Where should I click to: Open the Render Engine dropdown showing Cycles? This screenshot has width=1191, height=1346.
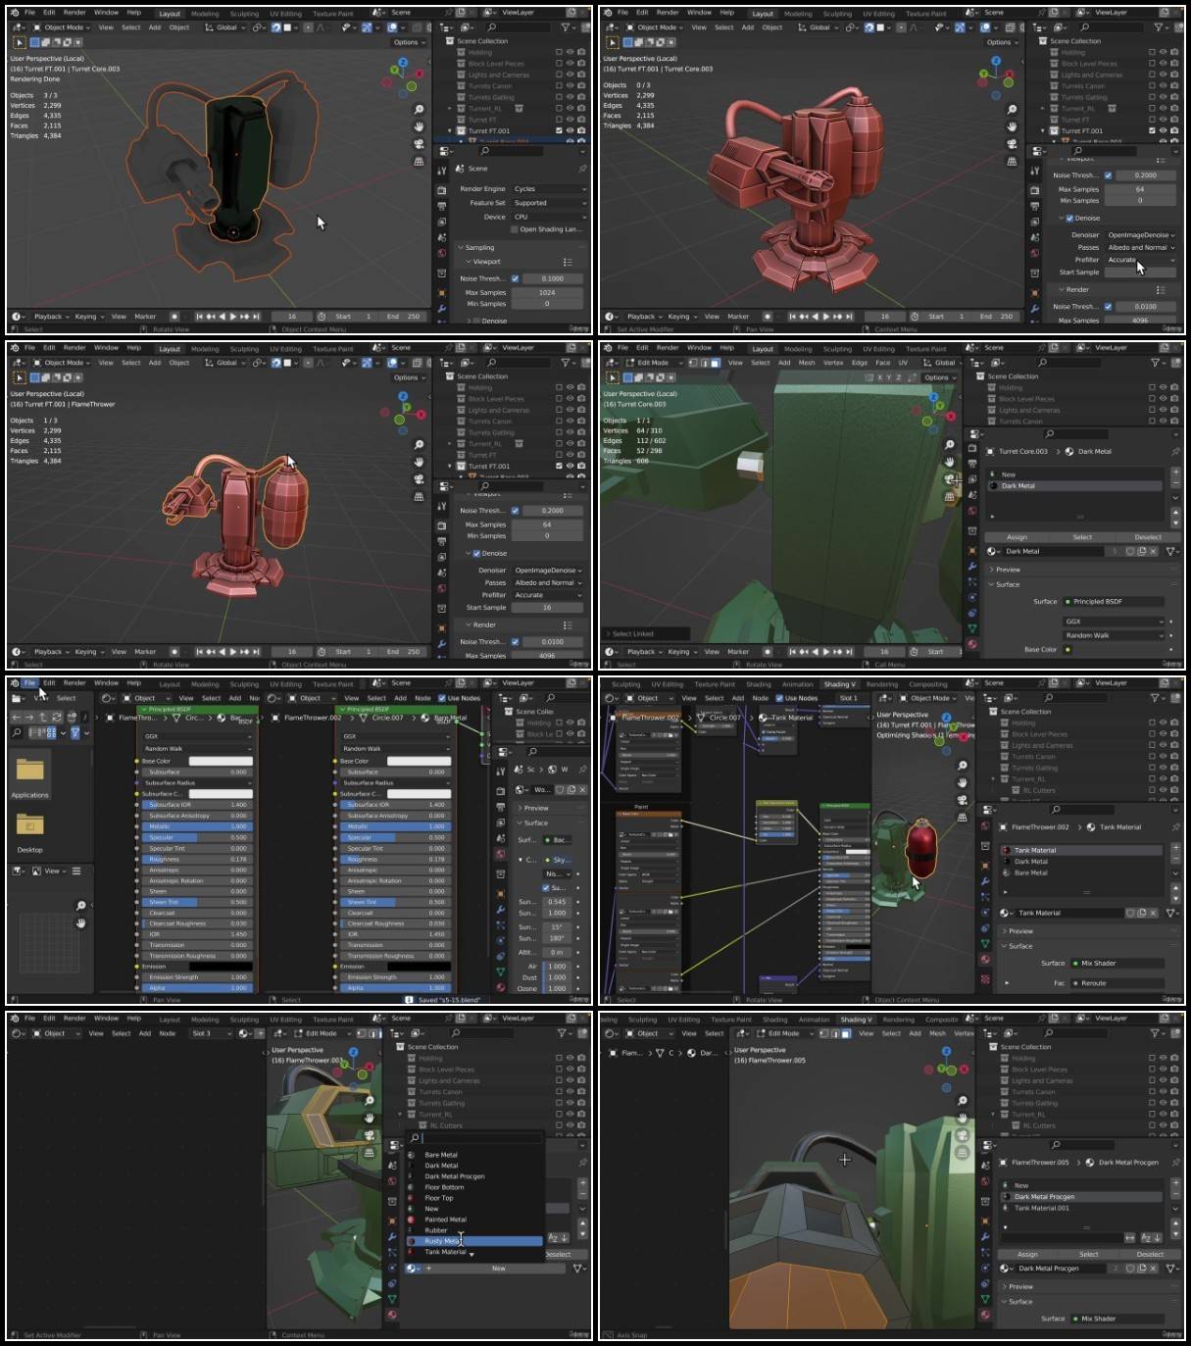(548, 189)
